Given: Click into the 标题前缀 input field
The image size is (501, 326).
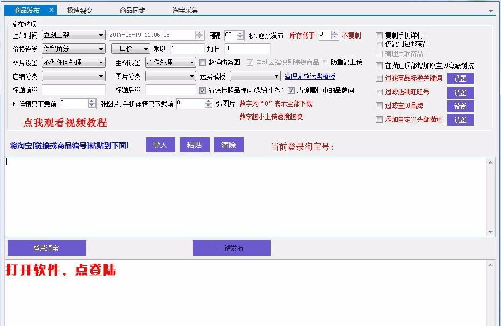Looking at the screenshot, I should [x=73, y=90].
